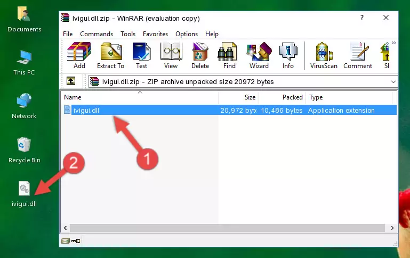Click the key password icon in status bar
Screen dimensions: 410x258
click(x=76, y=241)
